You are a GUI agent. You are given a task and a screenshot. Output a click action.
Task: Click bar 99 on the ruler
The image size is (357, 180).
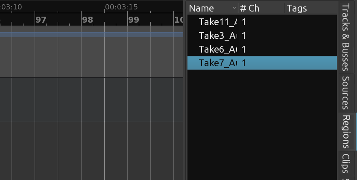[134, 20]
